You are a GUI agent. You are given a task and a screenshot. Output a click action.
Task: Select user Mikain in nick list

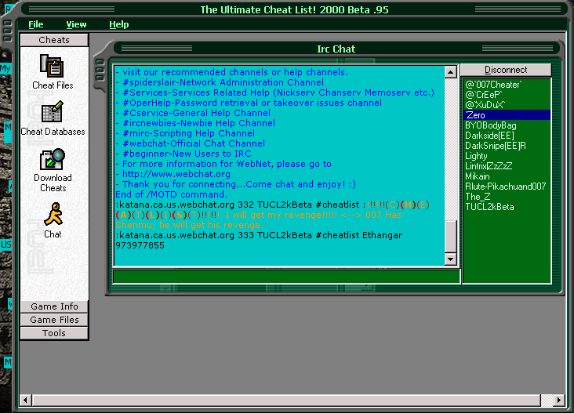point(507,176)
